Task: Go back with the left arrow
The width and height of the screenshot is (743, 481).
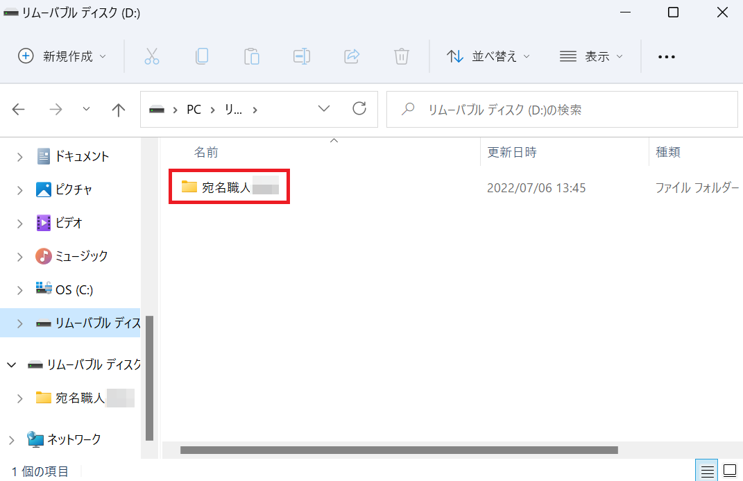Action: (19, 110)
